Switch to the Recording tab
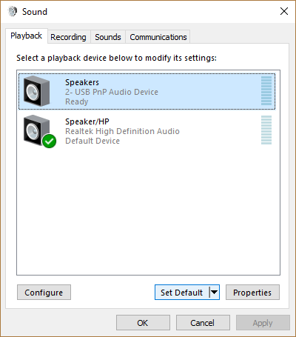 tap(68, 37)
